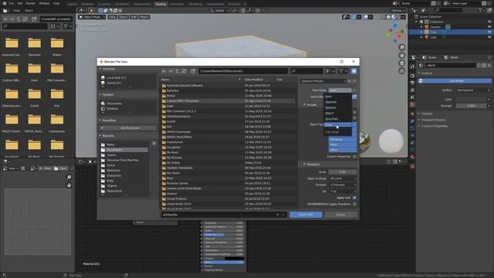Click Export FBX button
Viewport: 494px width, 278px height.
(306, 215)
